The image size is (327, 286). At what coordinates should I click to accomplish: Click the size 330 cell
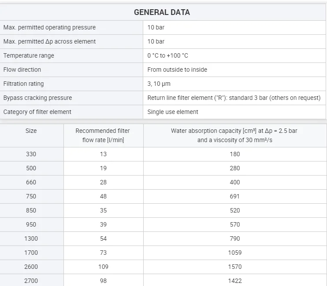pos(31,154)
